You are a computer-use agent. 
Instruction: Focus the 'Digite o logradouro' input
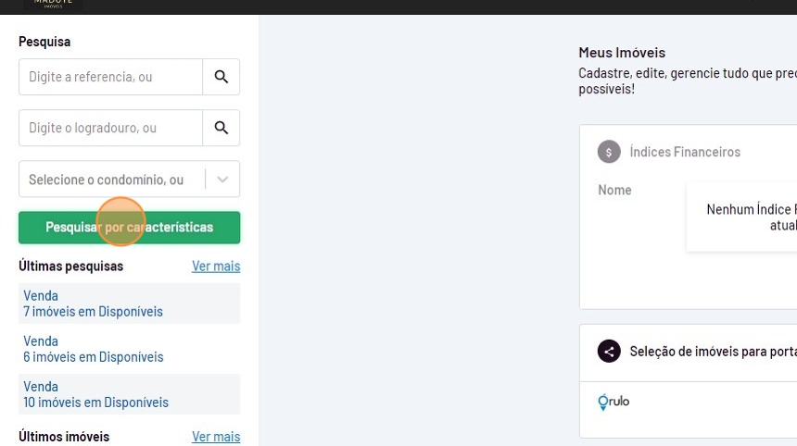(x=110, y=128)
